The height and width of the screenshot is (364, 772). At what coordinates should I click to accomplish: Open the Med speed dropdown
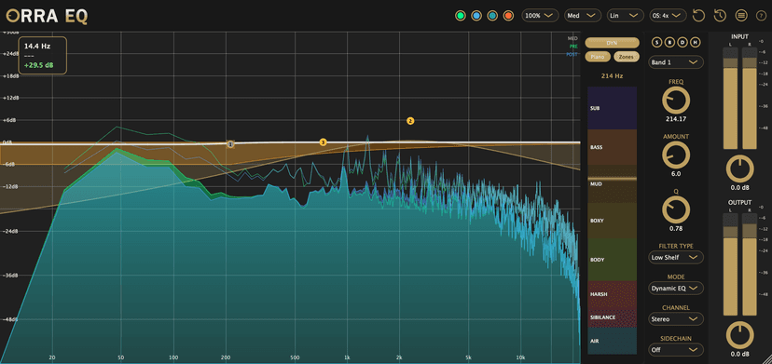tap(583, 16)
